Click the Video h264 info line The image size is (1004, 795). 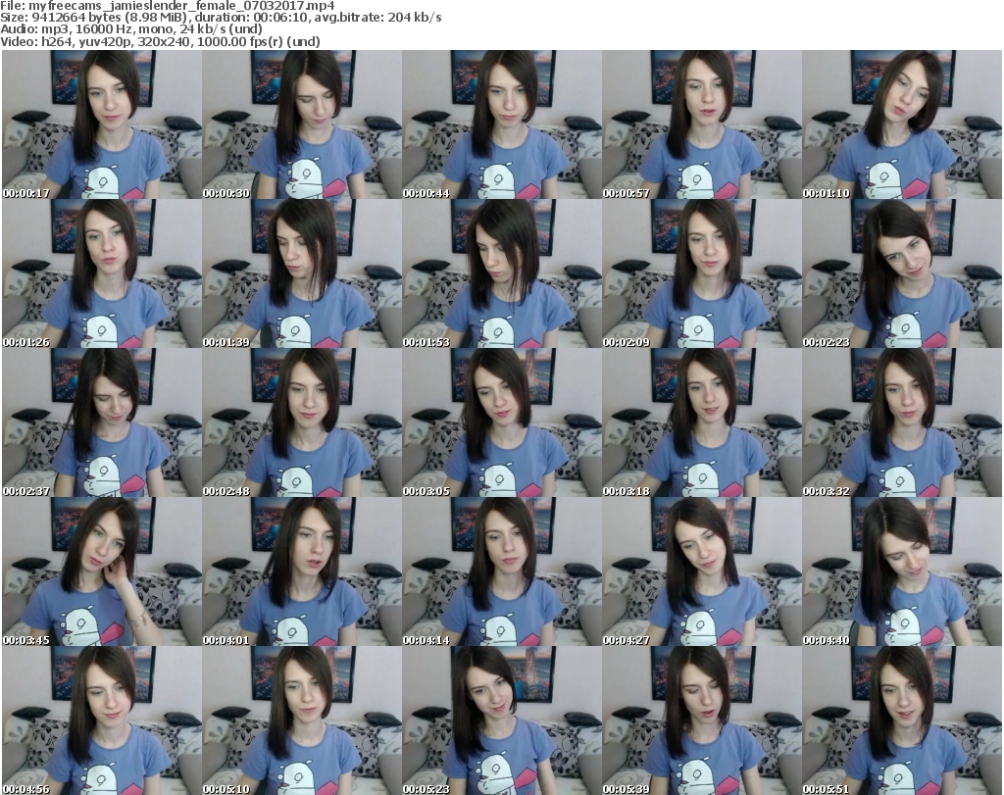160,41
